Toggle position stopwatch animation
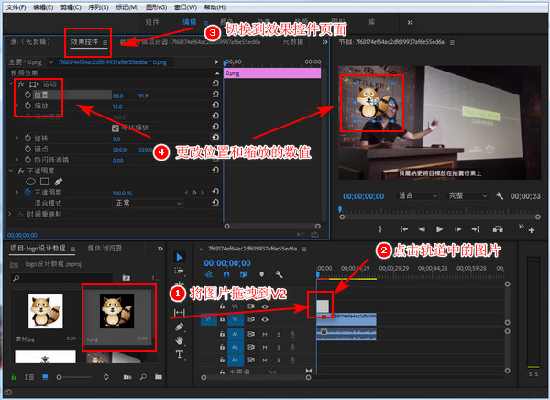This screenshot has width=550, height=400. click(x=28, y=94)
